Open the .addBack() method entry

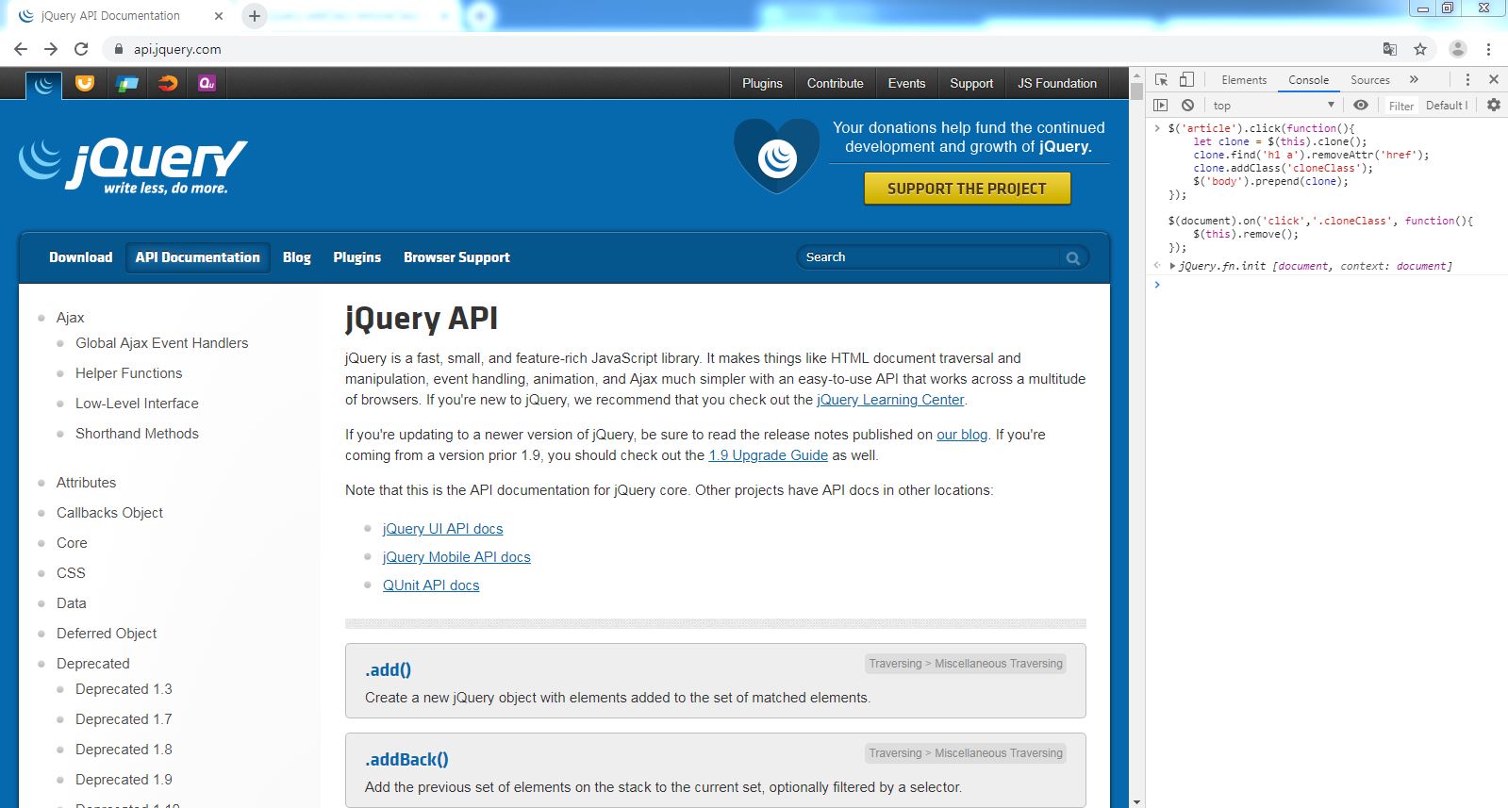(x=406, y=760)
